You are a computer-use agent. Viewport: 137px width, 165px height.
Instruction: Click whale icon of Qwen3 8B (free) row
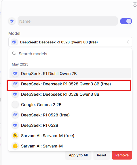tap(15, 84)
